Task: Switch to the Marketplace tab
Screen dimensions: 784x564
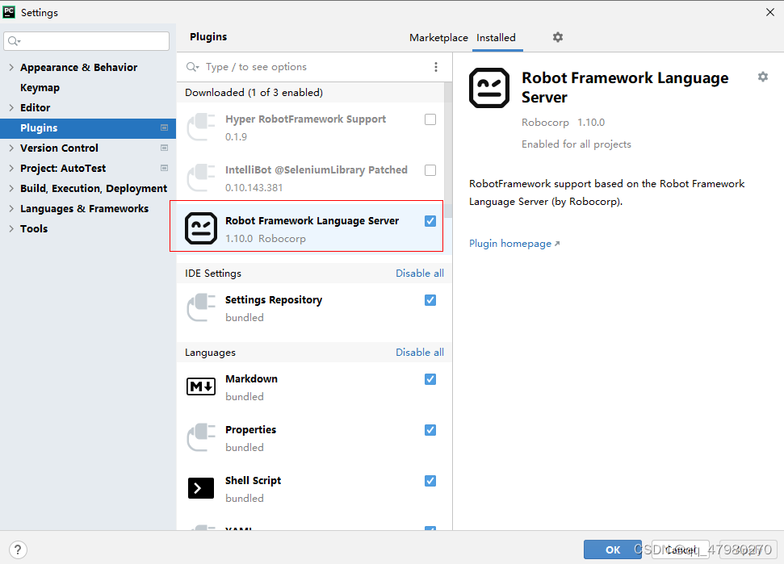Action: pos(438,37)
